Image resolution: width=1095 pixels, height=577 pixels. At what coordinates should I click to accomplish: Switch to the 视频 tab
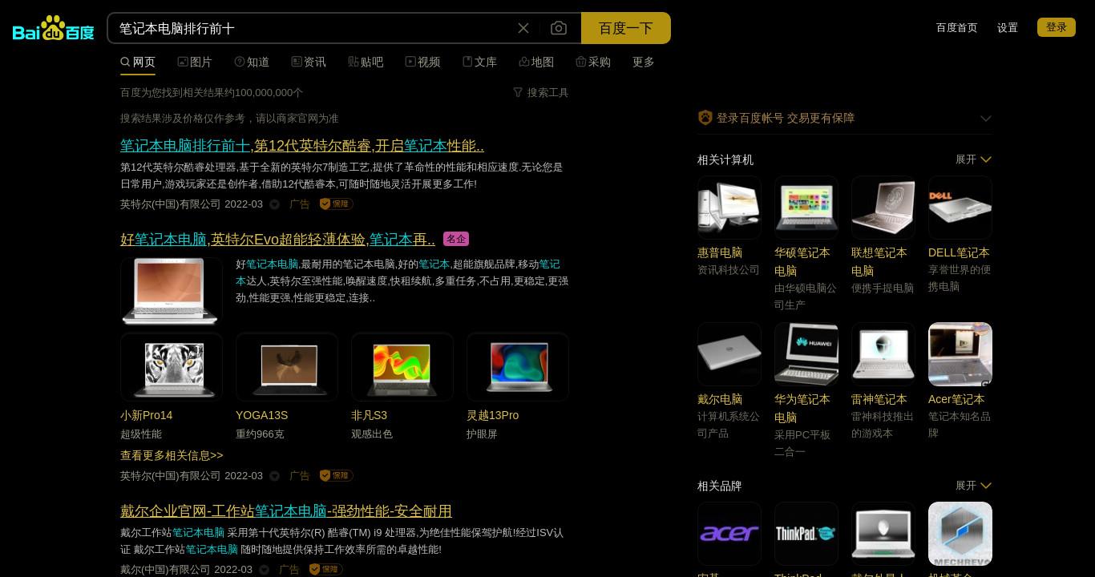[x=422, y=62]
